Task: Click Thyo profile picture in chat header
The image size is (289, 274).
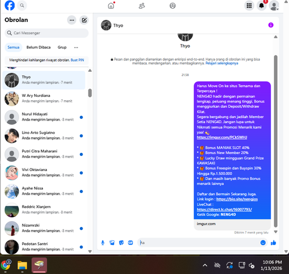Action: pos(106,25)
